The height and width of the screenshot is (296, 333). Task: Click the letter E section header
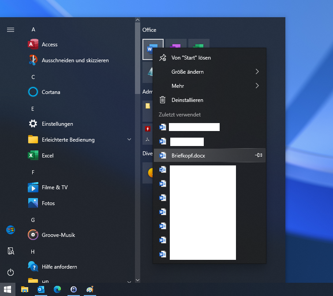(x=33, y=109)
